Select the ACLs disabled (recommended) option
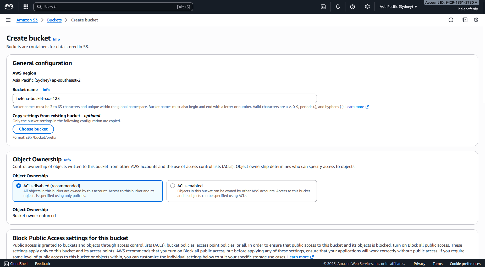 pos(19,186)
